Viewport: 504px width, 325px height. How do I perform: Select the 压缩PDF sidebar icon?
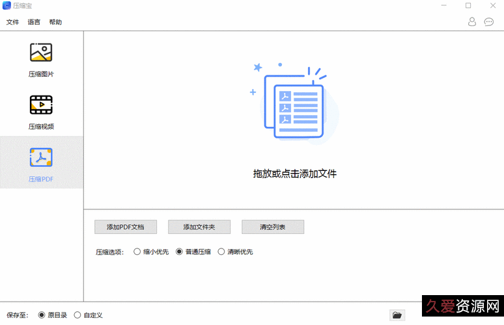(x=41, y=157)
